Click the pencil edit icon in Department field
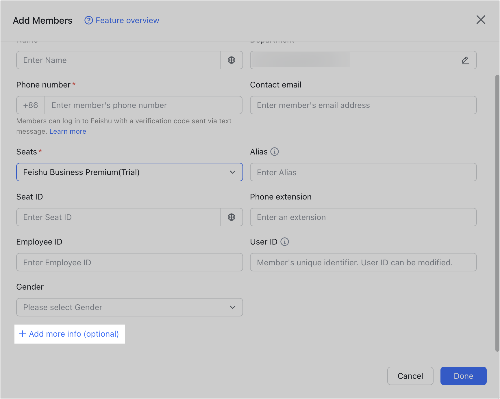Screen dimensions: 500x399 [x=465, y=60]
